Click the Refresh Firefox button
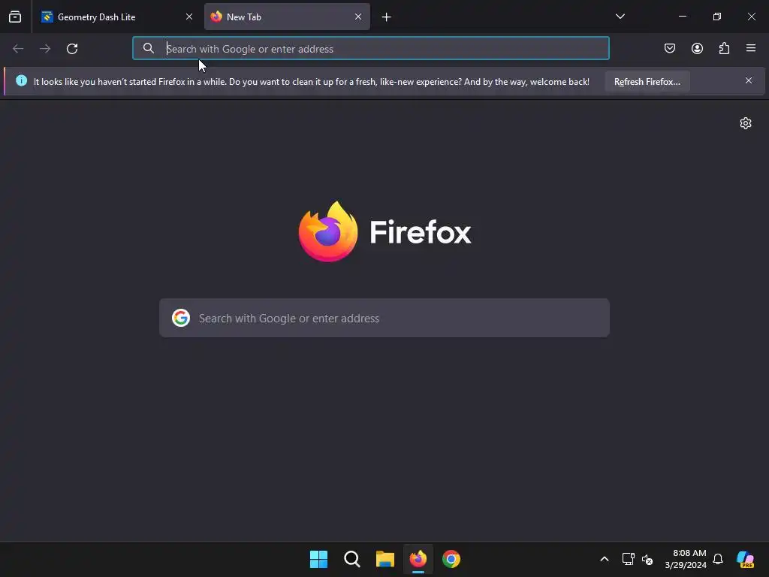The height and width of the screenshot is (577, 769). tap(647, 82)
